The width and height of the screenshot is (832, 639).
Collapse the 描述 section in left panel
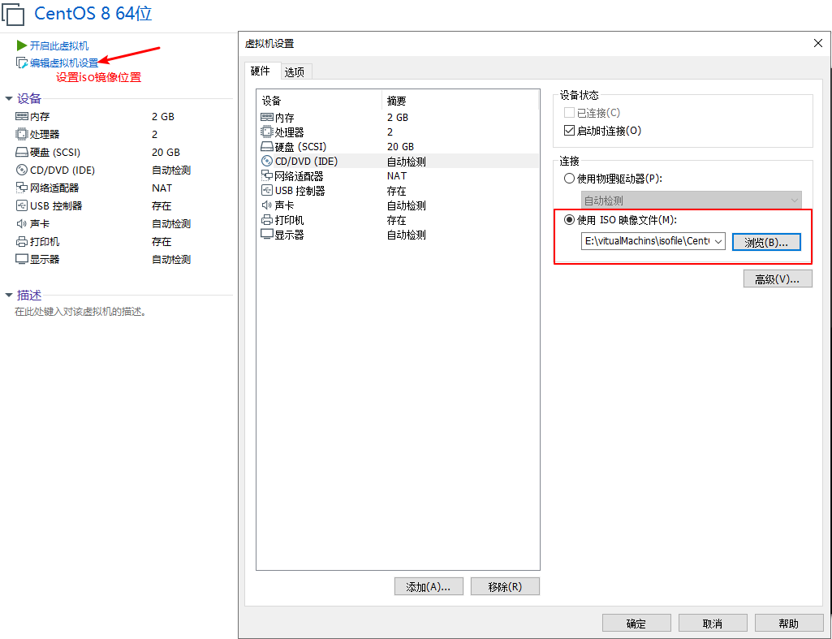(x=8, y=295)
